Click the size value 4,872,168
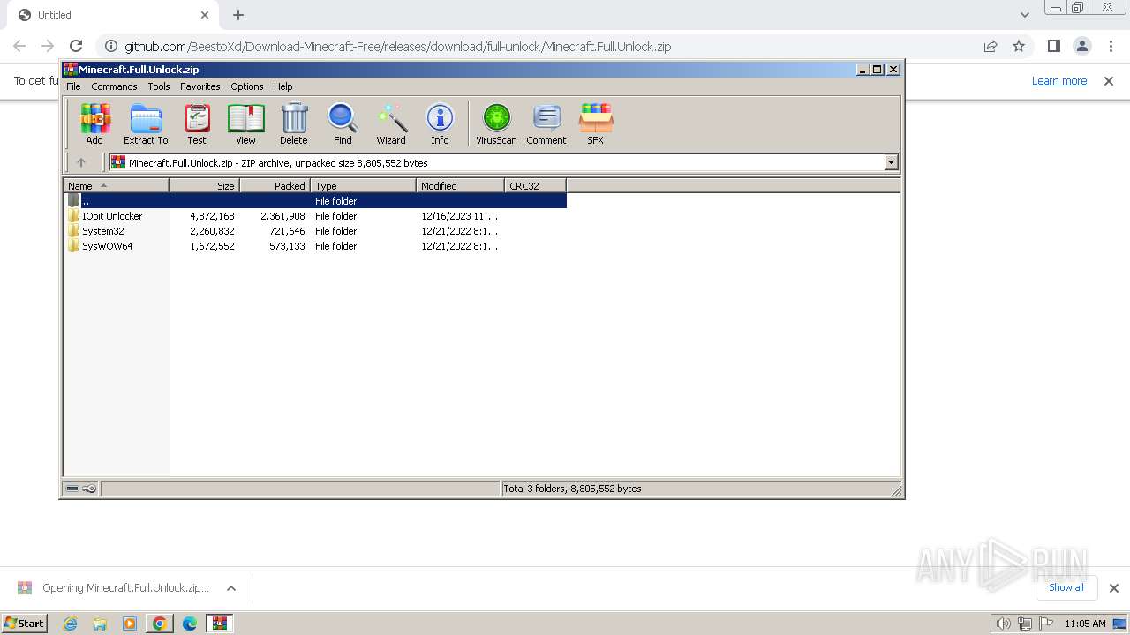This screenshot has width=1130, height=635. click(212, 216)
